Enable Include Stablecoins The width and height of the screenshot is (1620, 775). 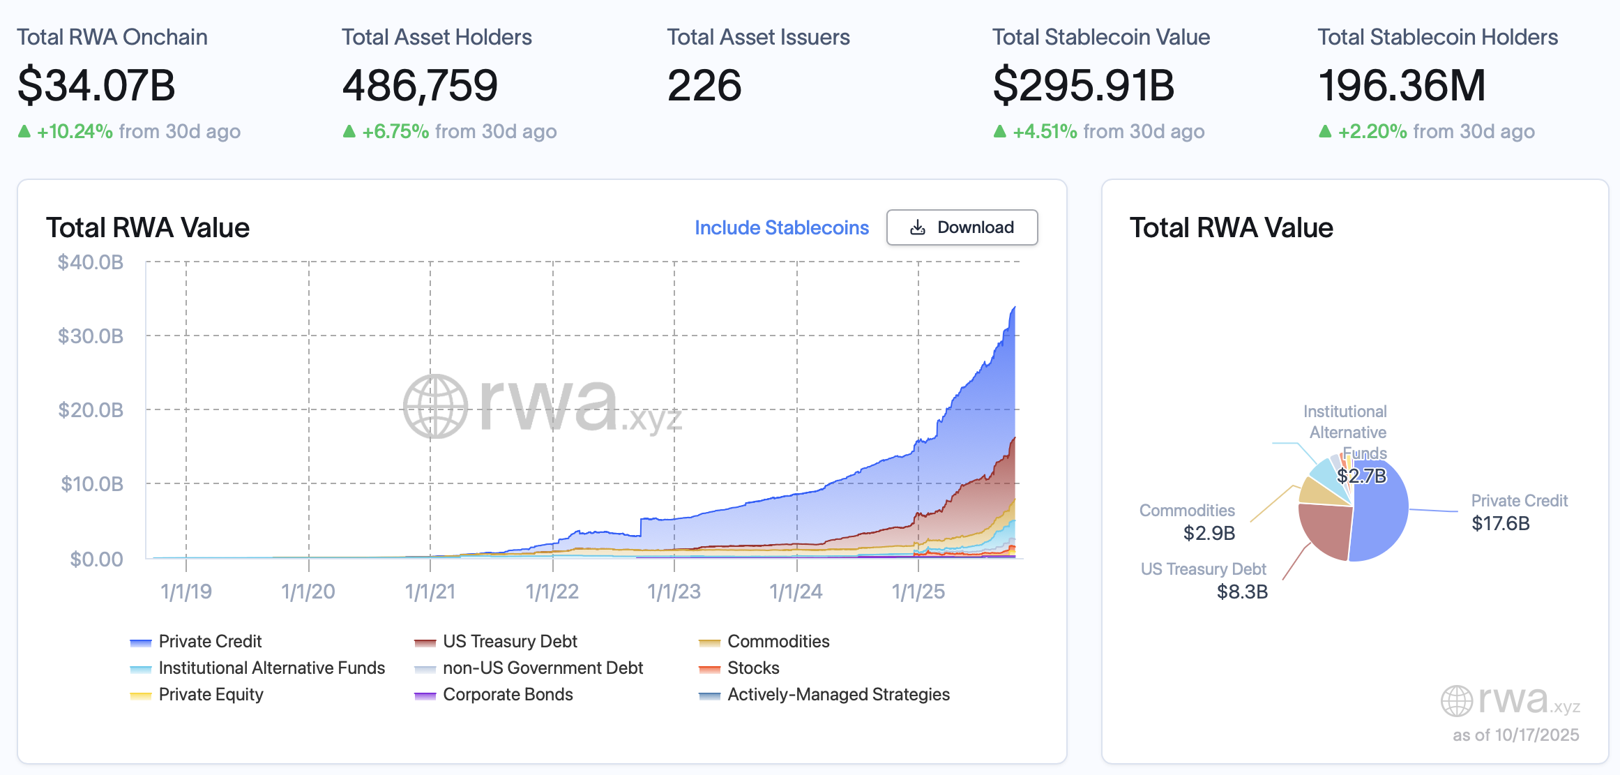point(781,227)
